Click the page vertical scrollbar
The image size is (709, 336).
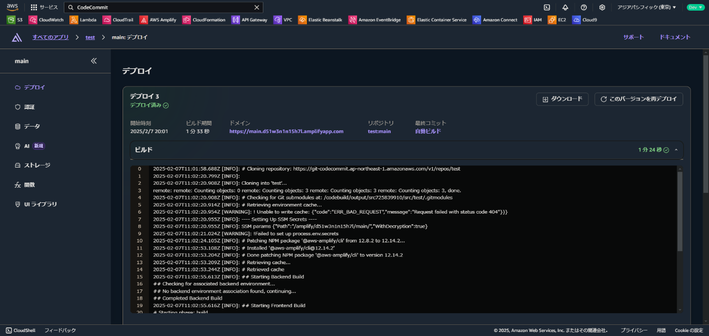tap(706, 123)
